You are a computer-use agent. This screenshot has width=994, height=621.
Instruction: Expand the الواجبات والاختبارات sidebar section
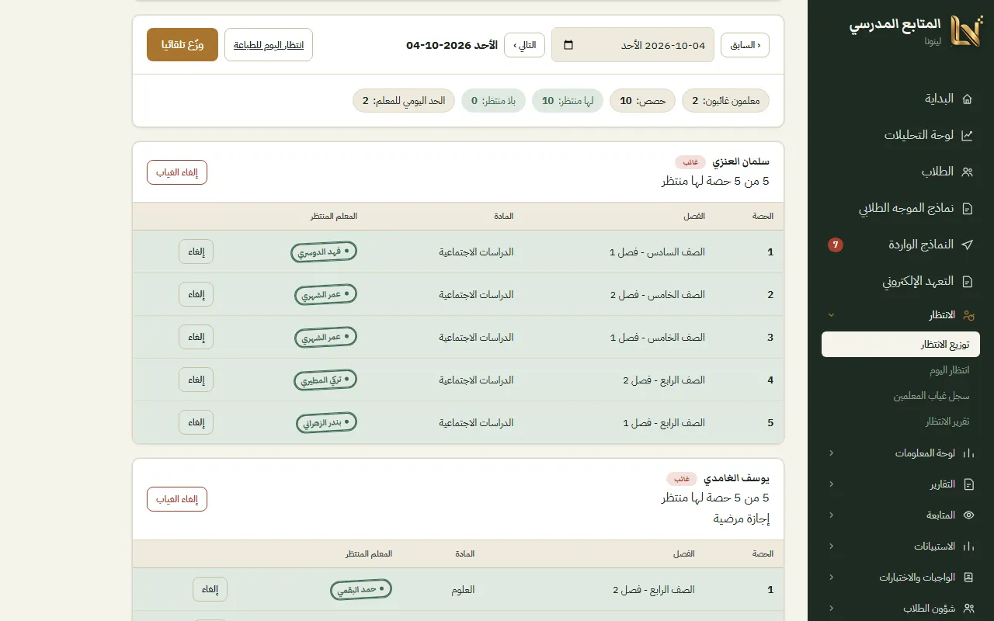[831, 578]
